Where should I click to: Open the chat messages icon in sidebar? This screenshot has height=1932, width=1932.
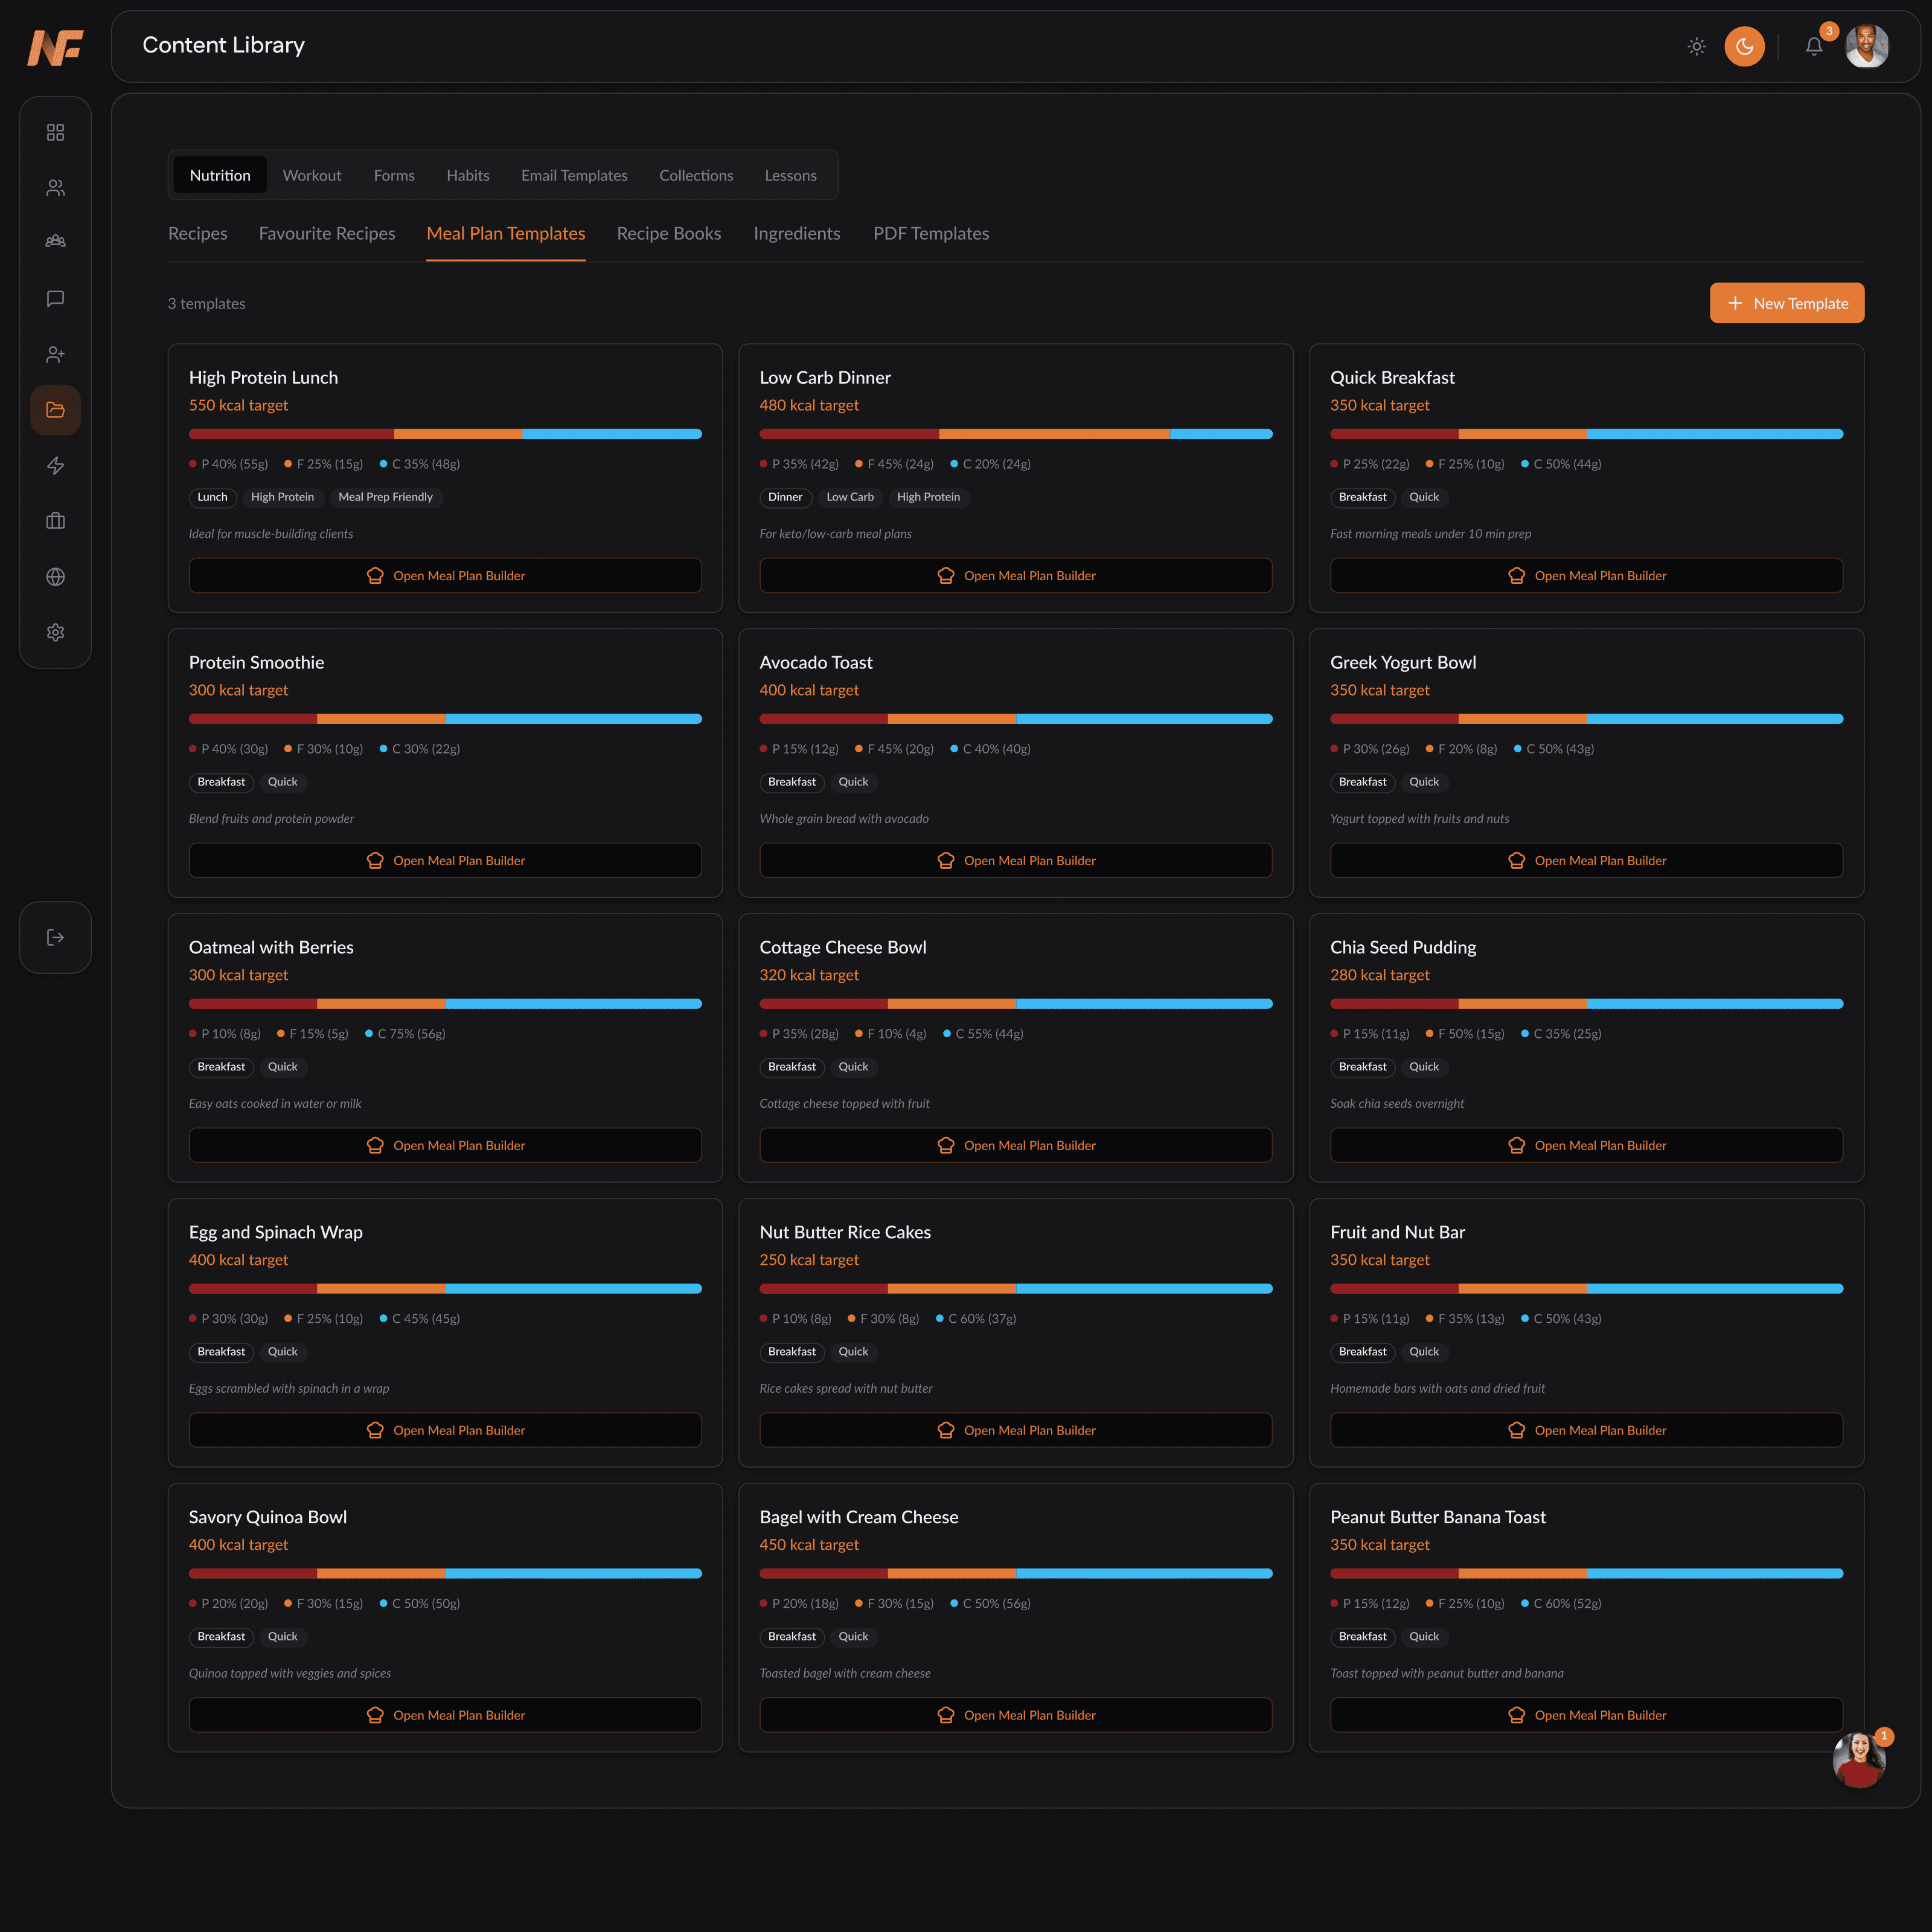click(55, 299)
